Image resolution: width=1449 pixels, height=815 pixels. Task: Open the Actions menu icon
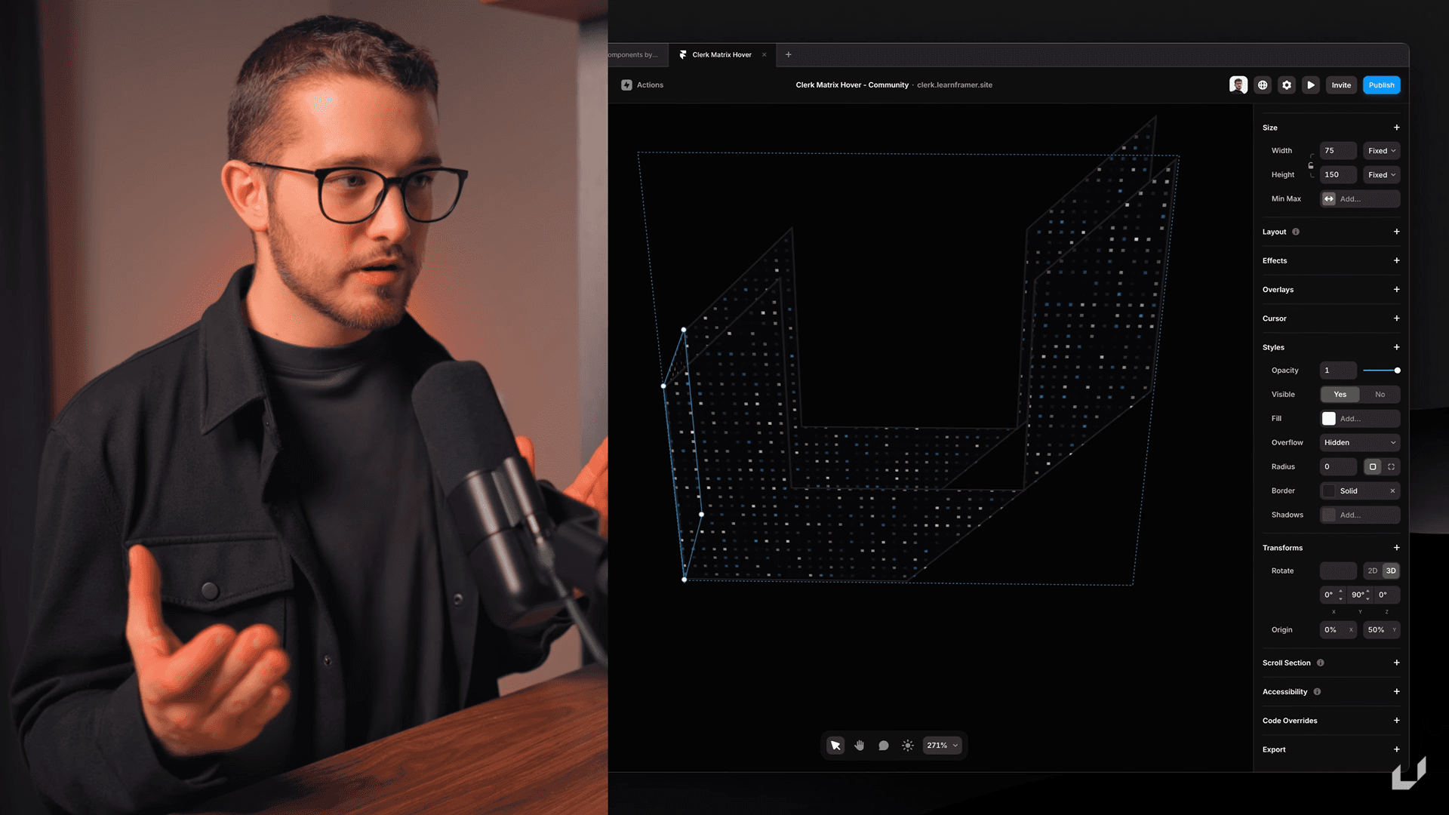(626, 85)
